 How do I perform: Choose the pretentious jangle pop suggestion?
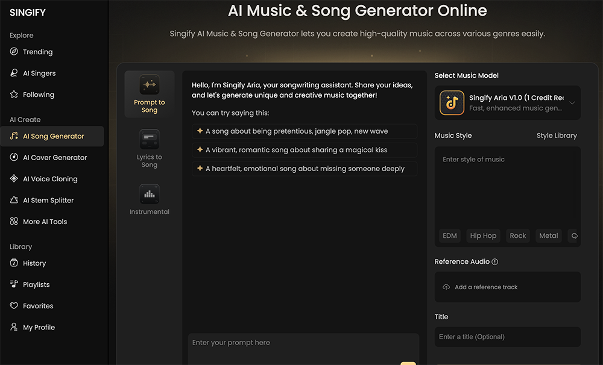(x=304, y=131)
